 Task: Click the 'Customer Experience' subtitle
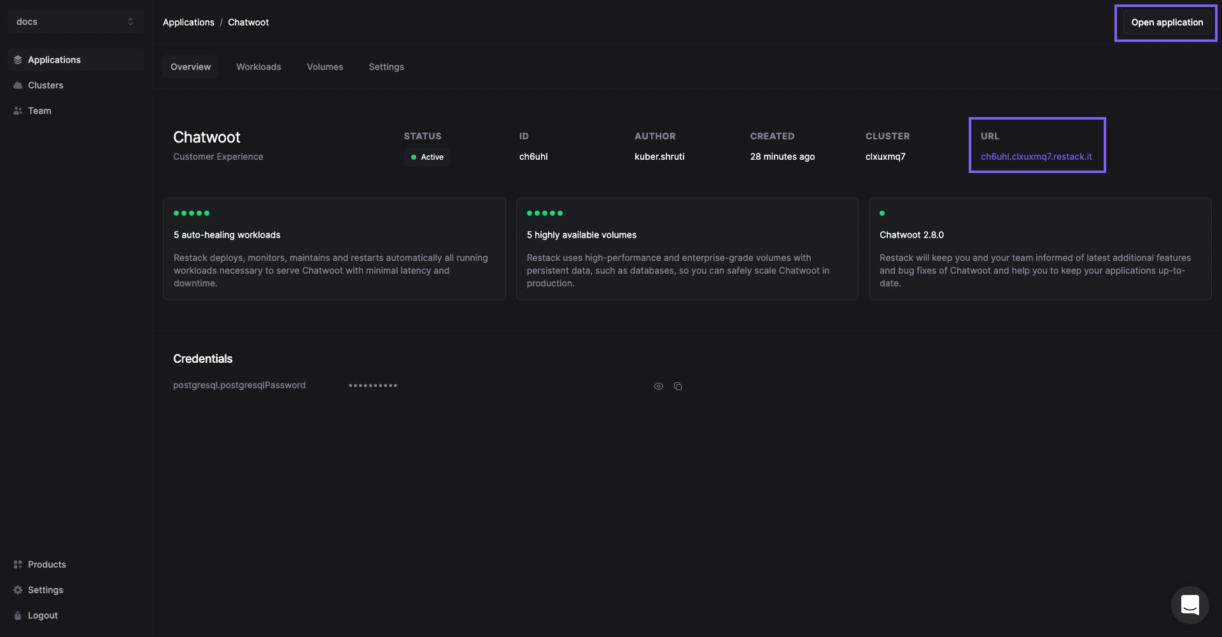218,157
